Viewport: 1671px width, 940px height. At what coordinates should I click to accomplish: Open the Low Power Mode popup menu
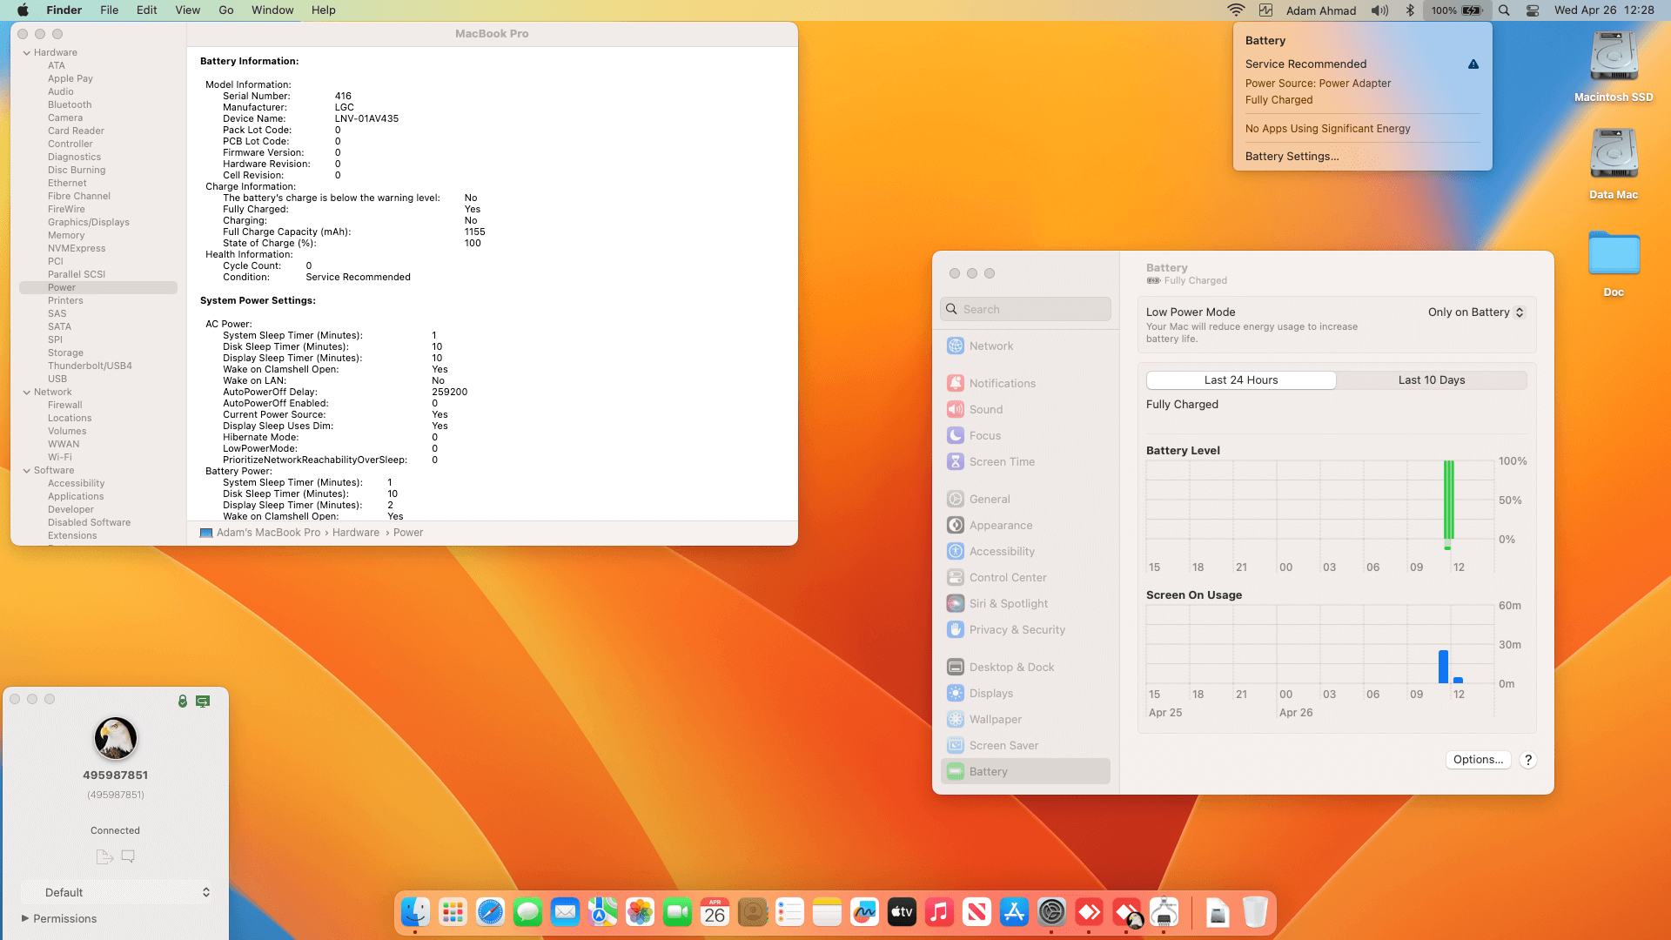point(1476,312)
